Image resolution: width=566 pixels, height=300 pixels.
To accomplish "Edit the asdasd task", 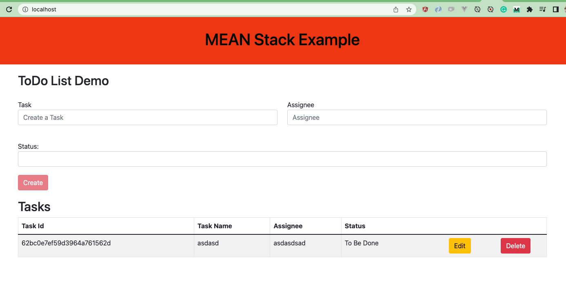I will 459,246.
